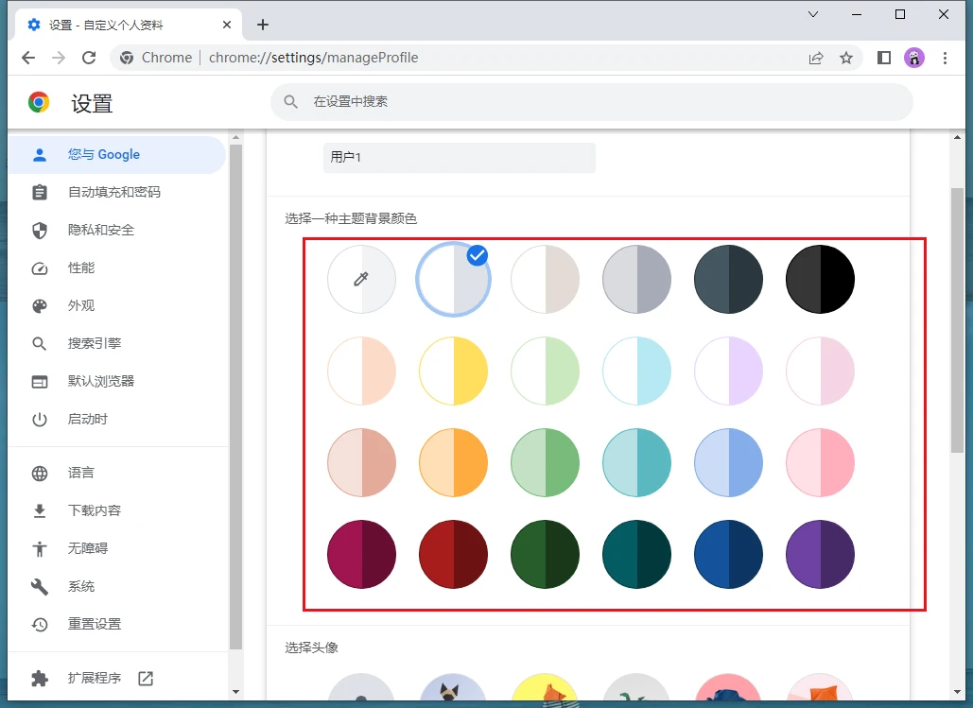Open 下载内容 settings
Screen dimensions: 973x708
point(116,510)
